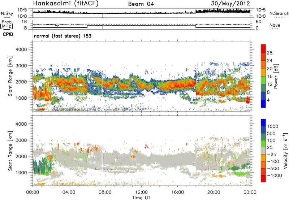Screen dimensions: 289x200
Task: Pick the blue top segment of velocity colorbar
Action: click(x=263, y=123)
